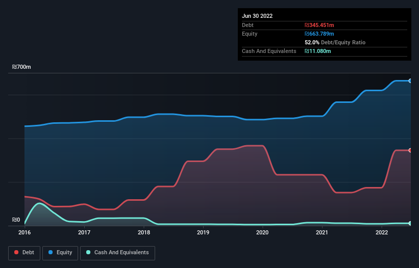Click the ₪345.451m debt value
The image size is (419, 268).
pos(319,25)
